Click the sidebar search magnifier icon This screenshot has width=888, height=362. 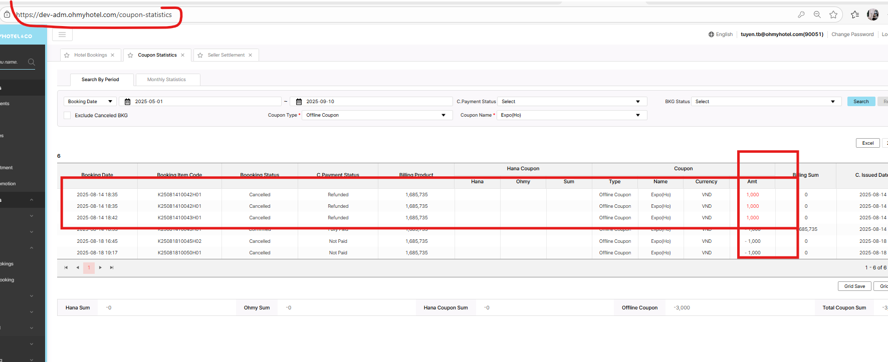[x=32, y=62]
